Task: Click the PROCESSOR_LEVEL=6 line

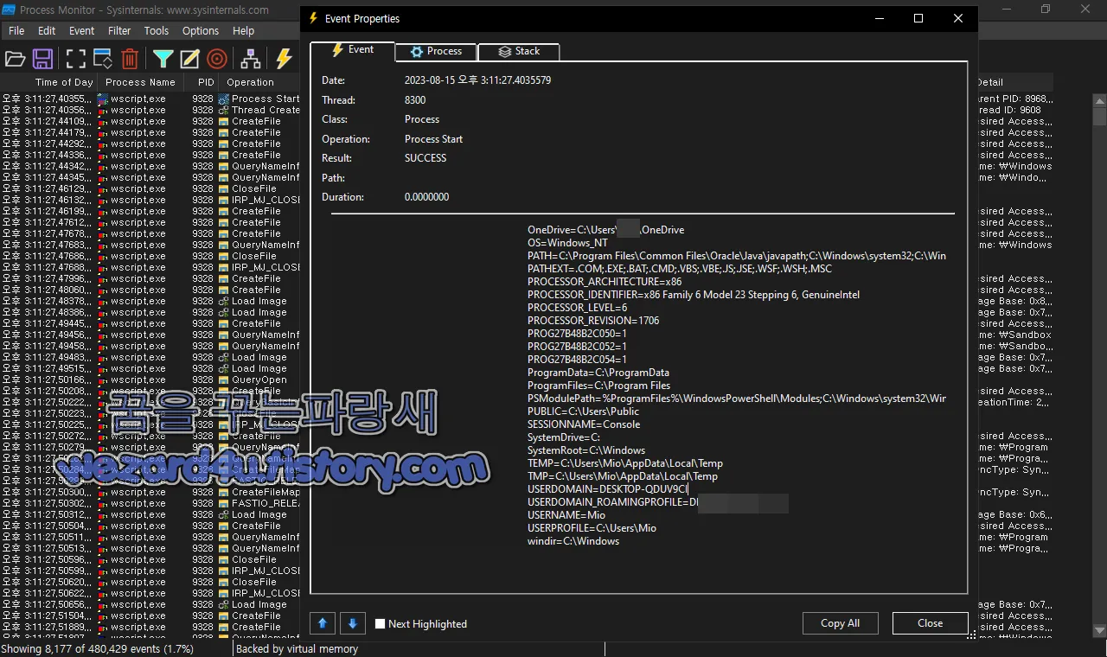Action: click(x=577, y=308)
